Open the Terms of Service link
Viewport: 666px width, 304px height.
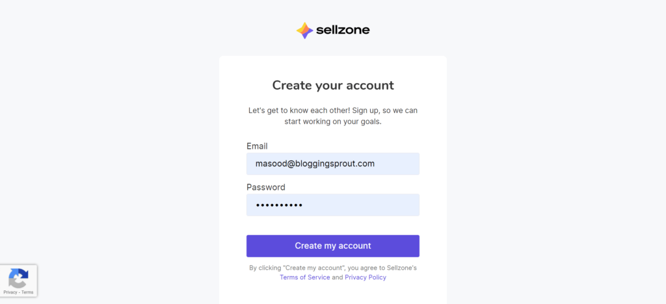pos(305,277)
